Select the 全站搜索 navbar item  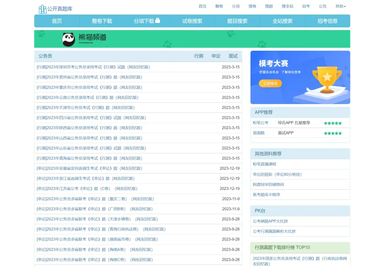click(x=282, y=21)
